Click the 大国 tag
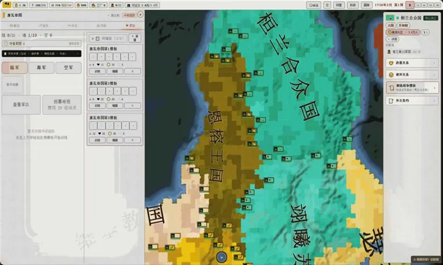The height and width of the screenshot is (265, 443). pos(391,26)
